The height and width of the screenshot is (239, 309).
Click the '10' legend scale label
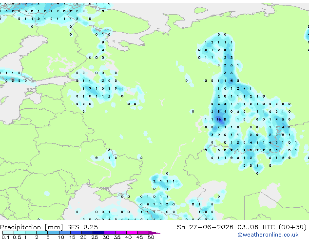coord(61,237)
